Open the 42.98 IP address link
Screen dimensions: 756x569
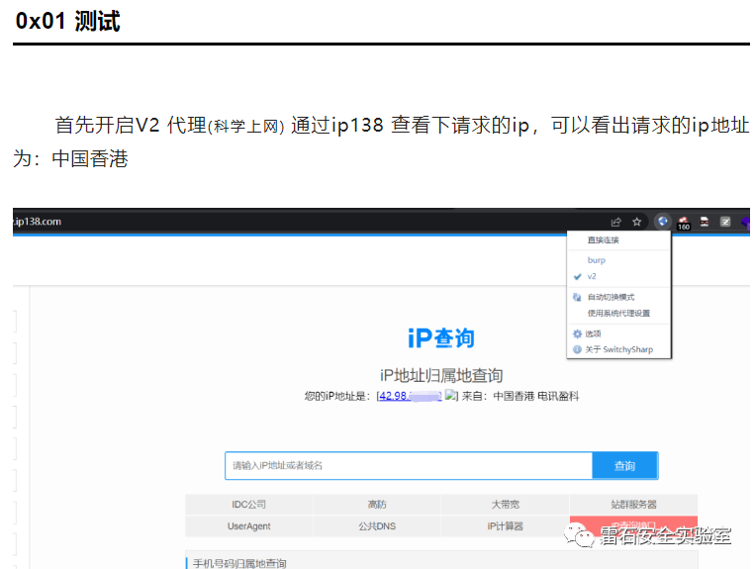pos(410,396)
